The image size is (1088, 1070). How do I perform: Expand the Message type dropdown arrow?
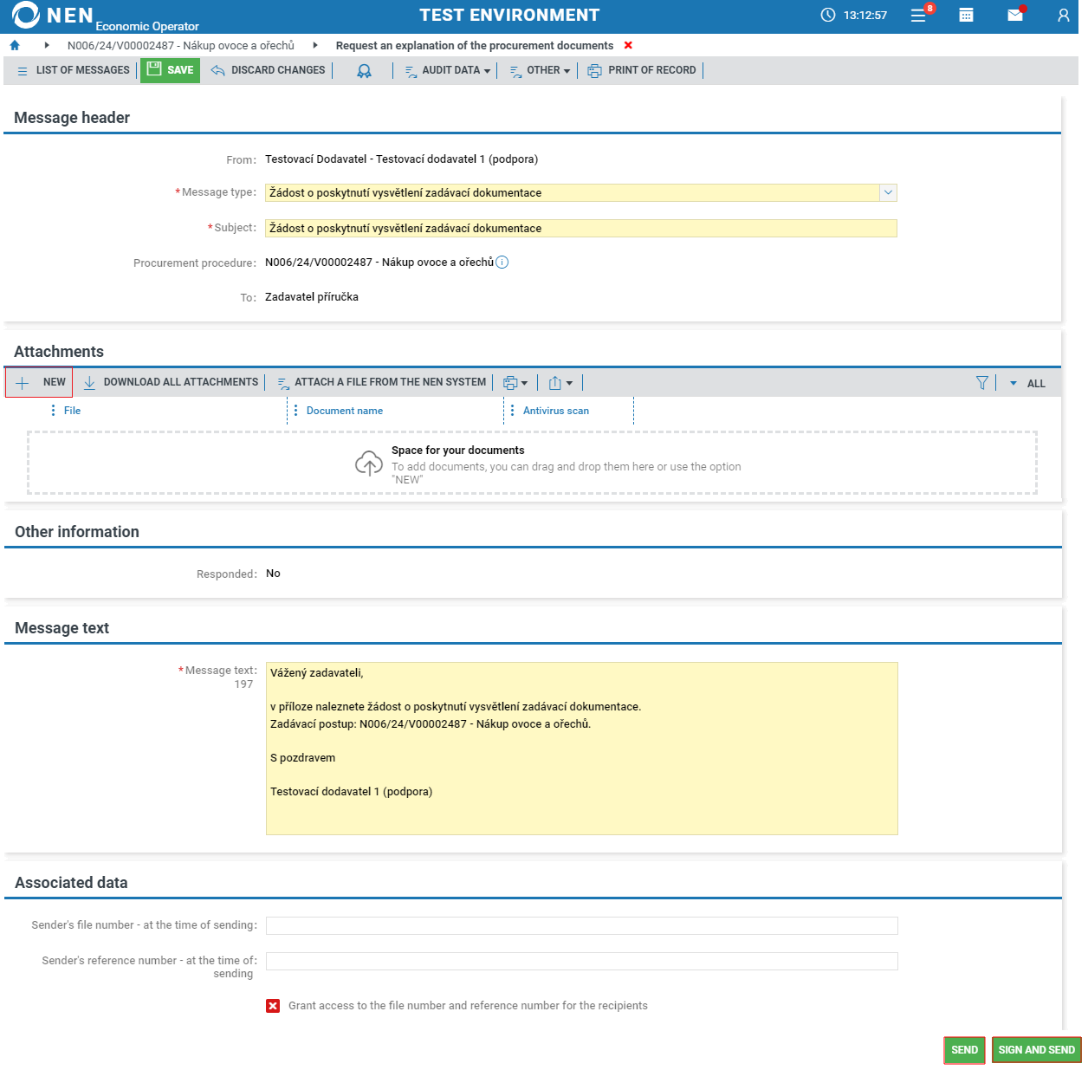[x=888, y=192]
